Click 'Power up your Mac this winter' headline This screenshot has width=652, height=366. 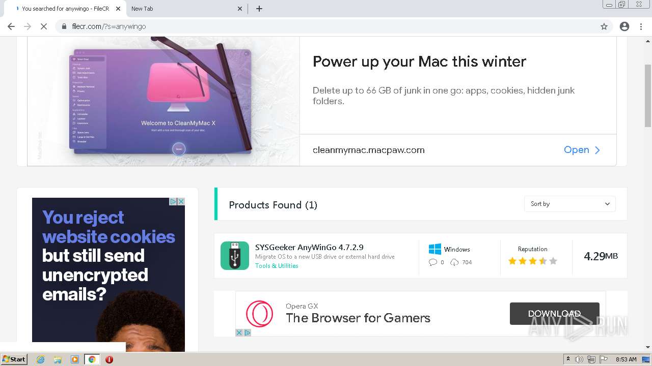tap(419, 62)
